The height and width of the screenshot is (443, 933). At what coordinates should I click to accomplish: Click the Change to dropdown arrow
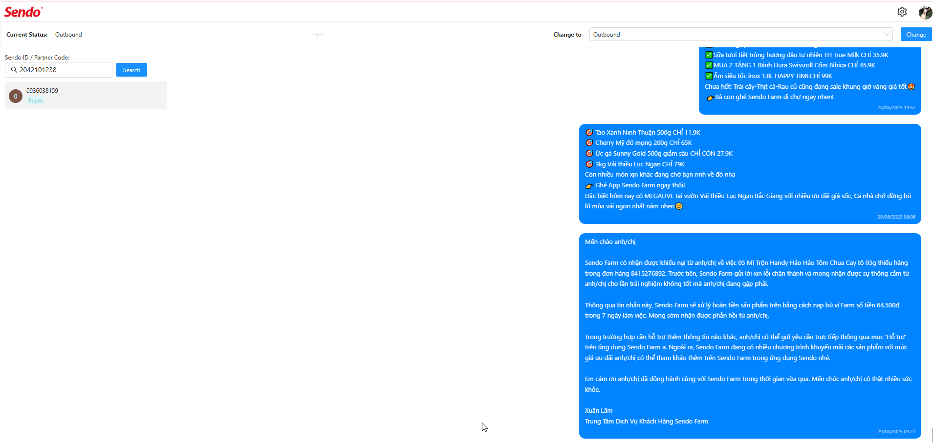click(886, 34)
